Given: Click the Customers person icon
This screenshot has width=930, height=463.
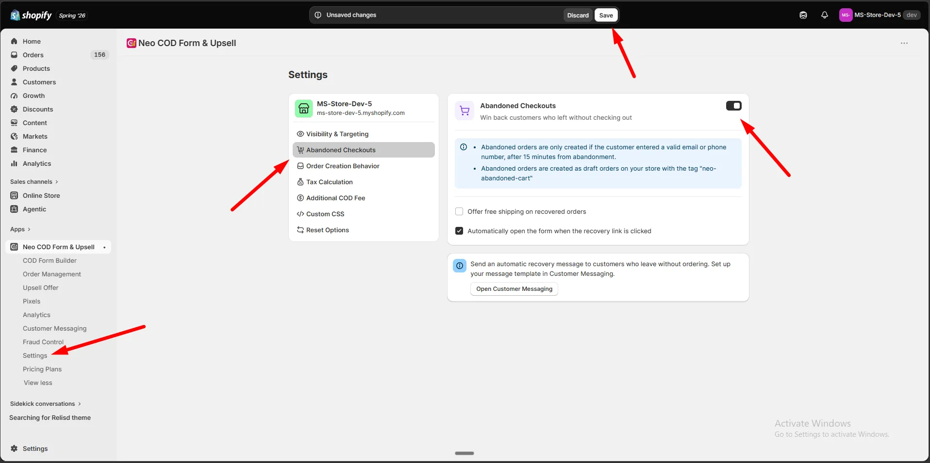Looking at the screenshot, I should click(x=14, y=82).
